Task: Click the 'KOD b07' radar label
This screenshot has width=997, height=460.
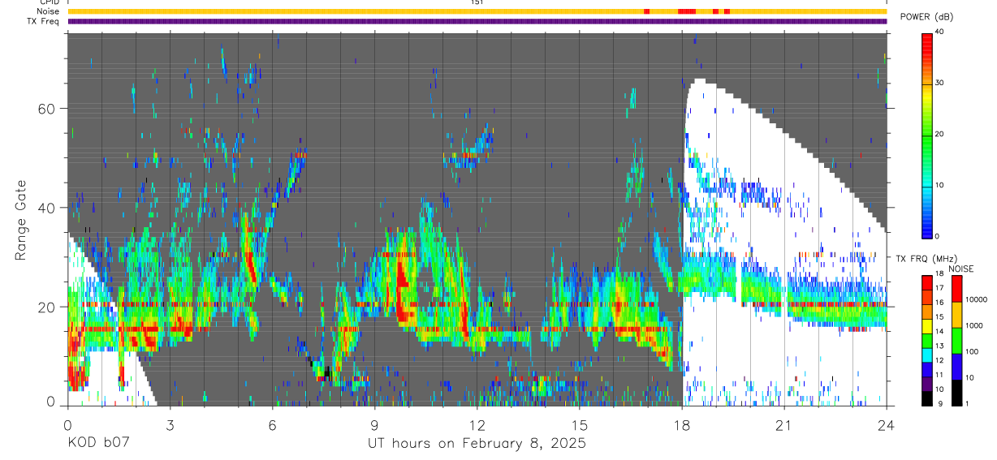Action: tap(97, 444)
